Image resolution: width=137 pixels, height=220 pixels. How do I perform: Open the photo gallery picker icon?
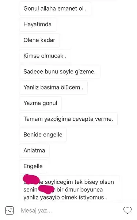(x=9, y=210)
